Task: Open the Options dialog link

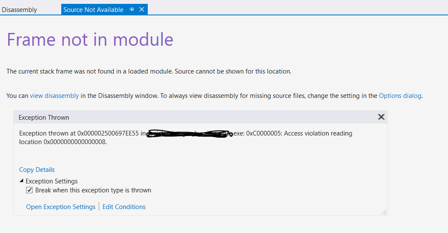Action: 400,96
